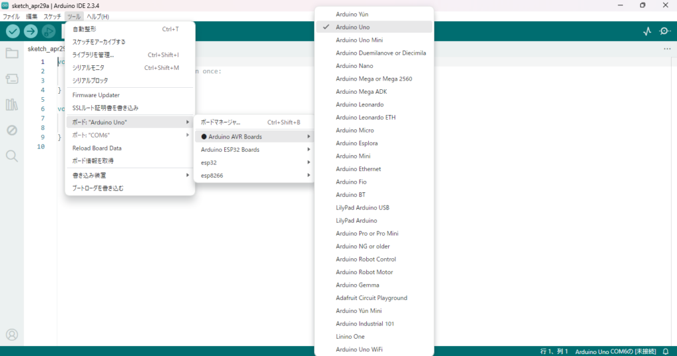Expand the Arduino AVR Boards submenu
The width and height of the screenshot is (677, 356).
(x=255, y=136)
